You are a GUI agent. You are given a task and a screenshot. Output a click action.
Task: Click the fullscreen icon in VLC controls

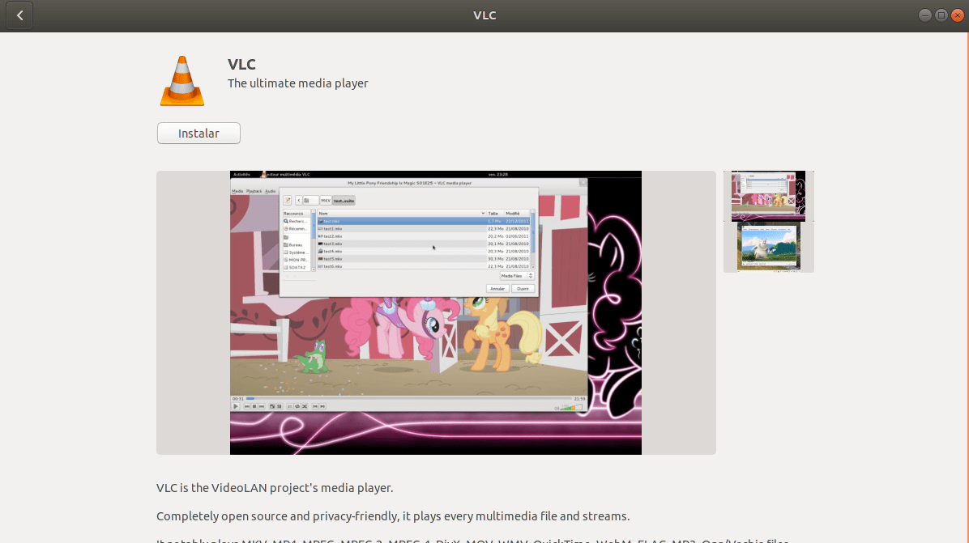click(x=272, y=406)
